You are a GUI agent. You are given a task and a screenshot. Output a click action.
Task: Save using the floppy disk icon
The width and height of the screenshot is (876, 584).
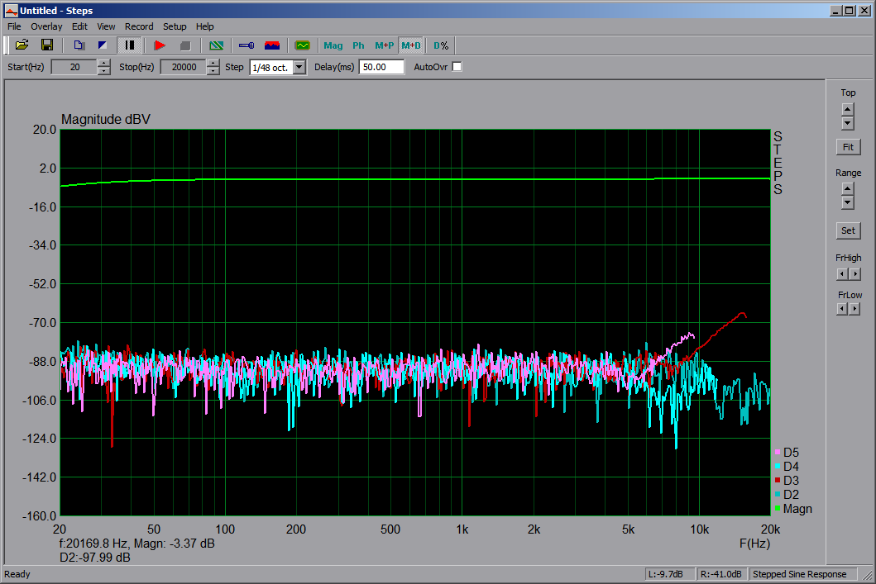coord(47,45)
